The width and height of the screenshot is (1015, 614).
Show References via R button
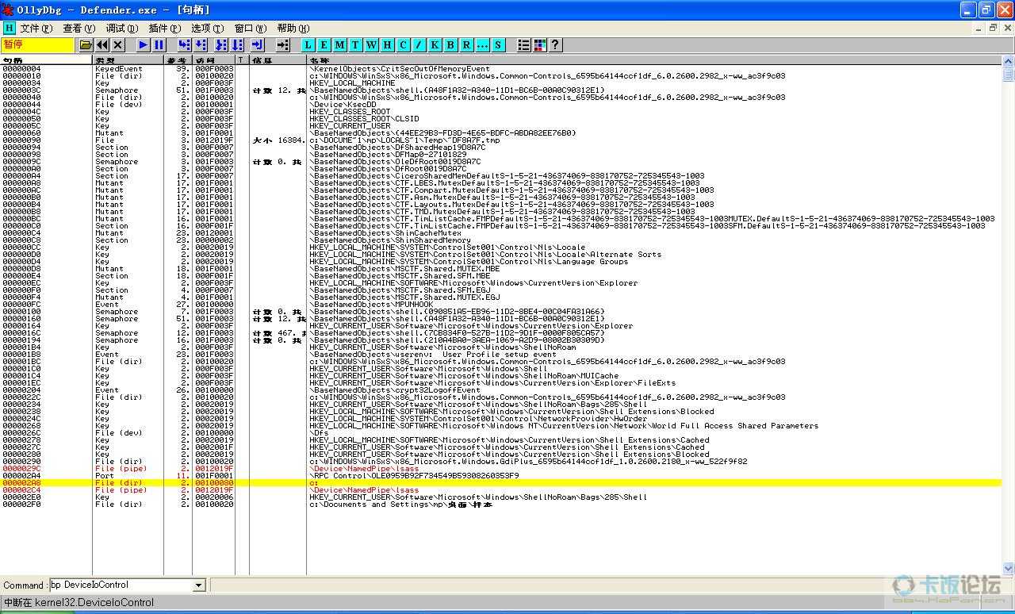click(466, 45)
